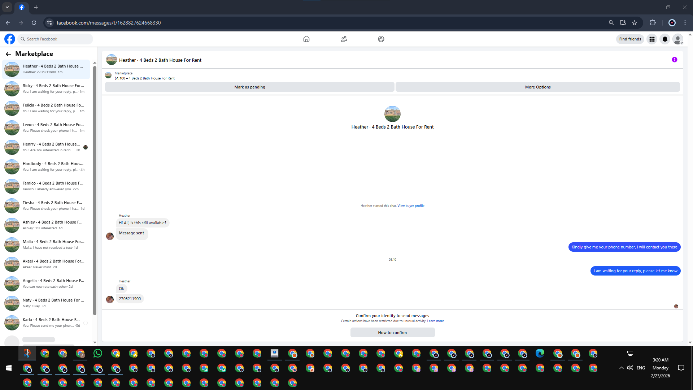Click the 'Kindly give me your phone number' message
The height and width of the screenshot is (390, 693).
click(x=624, y=247)
